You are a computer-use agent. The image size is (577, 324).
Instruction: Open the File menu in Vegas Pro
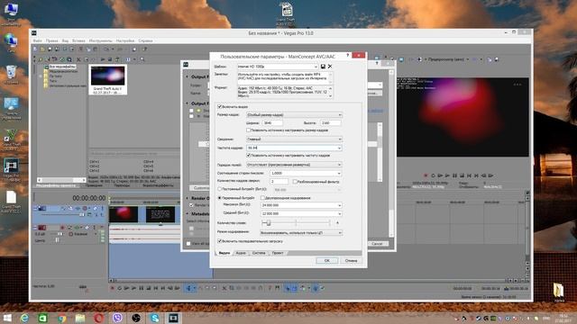click(37, 40)
